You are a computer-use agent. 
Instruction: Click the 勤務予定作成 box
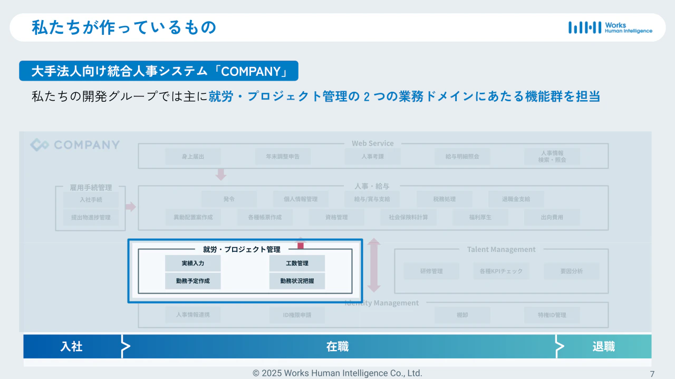pos(193,281)
